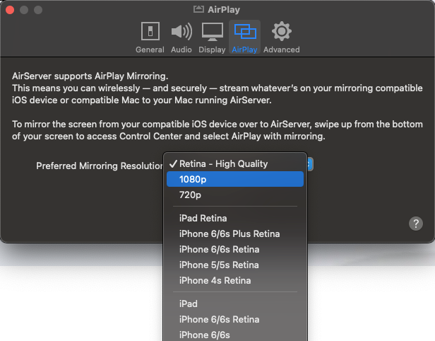Select the non-Retina iPad option
The width and height of the screenshot is (435, 341).
coord(189,304)
